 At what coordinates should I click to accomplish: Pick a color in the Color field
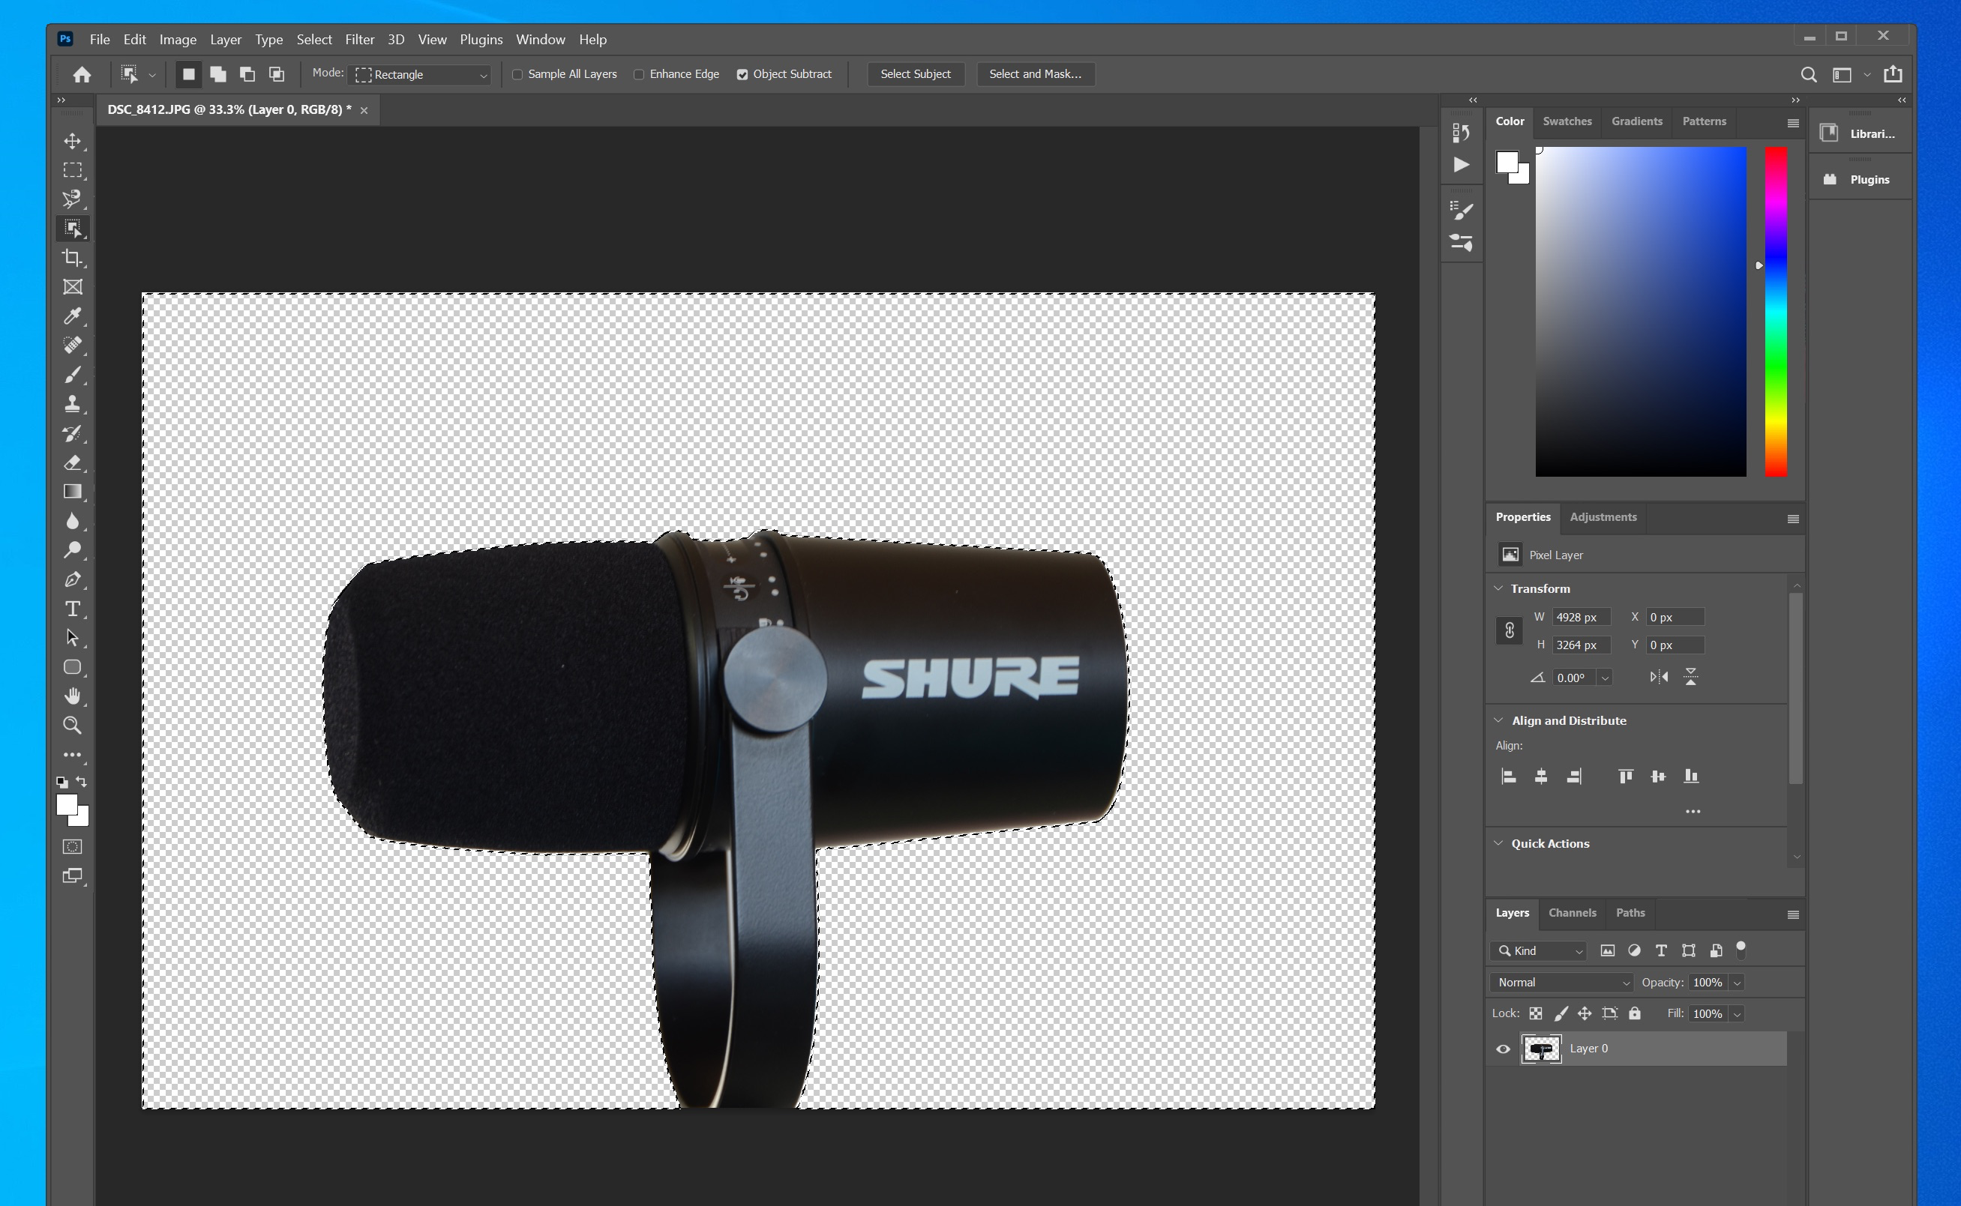pos(1640,312)
